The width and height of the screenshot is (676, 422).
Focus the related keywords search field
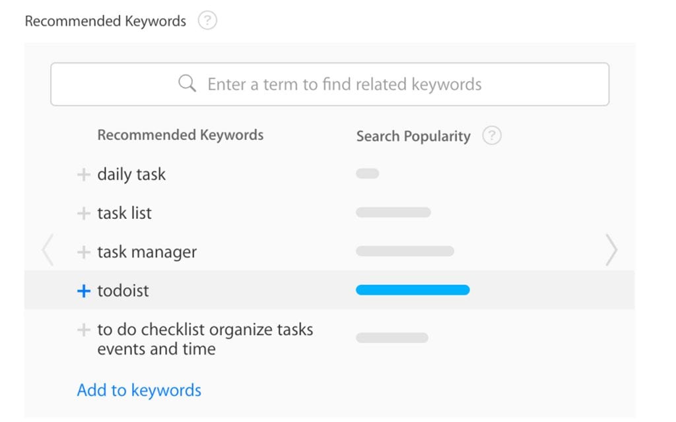tap(343, 84)
